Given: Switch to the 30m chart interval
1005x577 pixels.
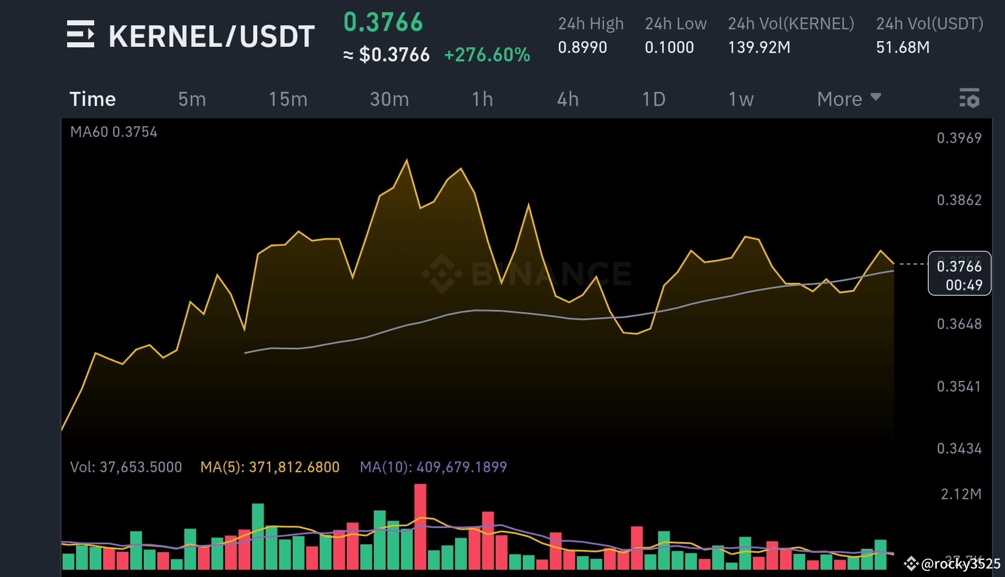Looking at the screenshot, I should click(389, 99).
